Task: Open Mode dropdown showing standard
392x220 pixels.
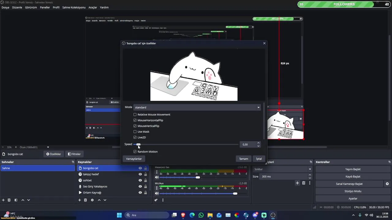Action: (x=197, y=107)
